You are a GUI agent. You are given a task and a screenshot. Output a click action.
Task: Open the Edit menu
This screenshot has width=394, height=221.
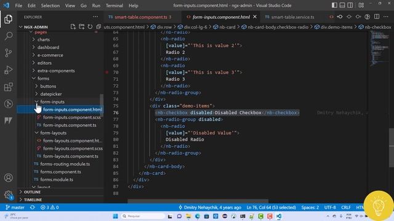[31, 6]
